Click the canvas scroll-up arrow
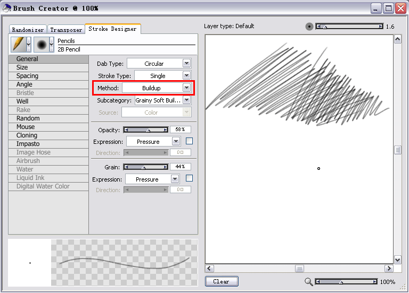 coord(397,39)
